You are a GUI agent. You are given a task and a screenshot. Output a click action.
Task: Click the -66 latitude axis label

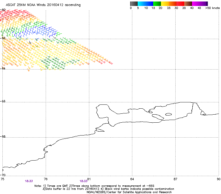pos(3,101)
